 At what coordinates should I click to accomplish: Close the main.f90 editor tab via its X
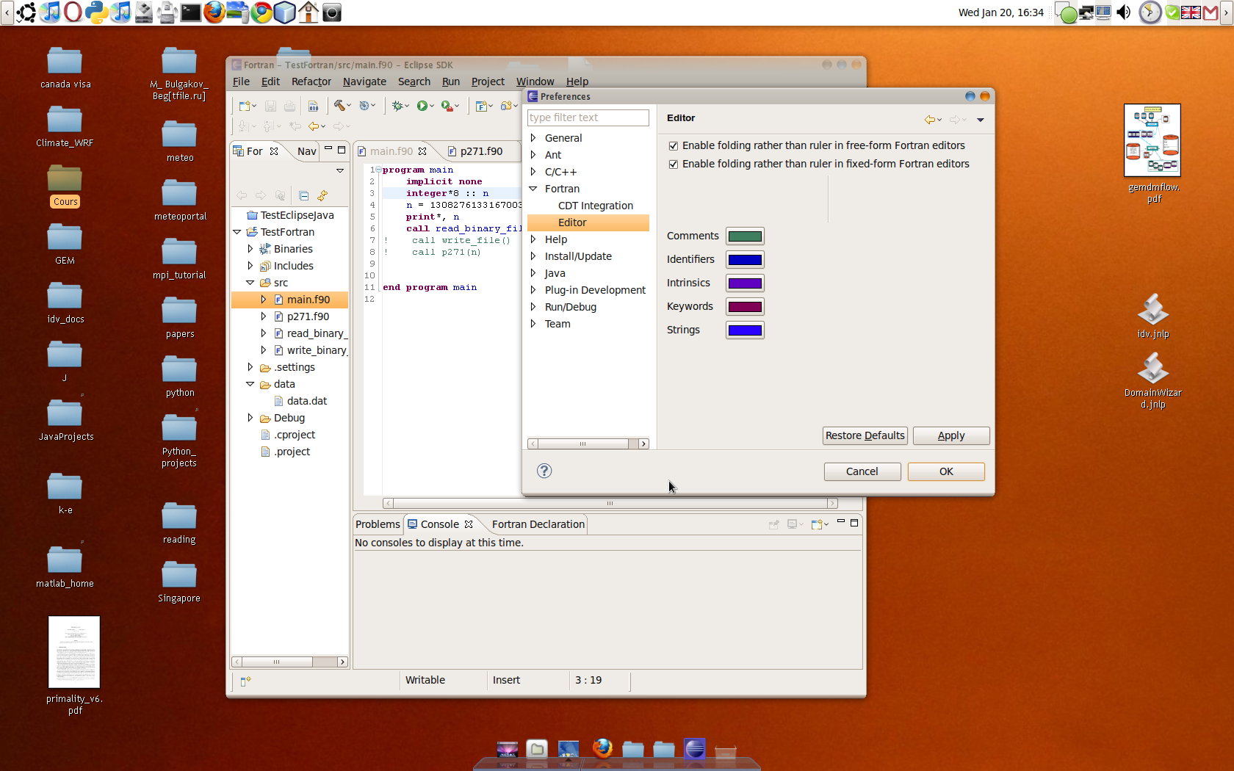(422, 151)
